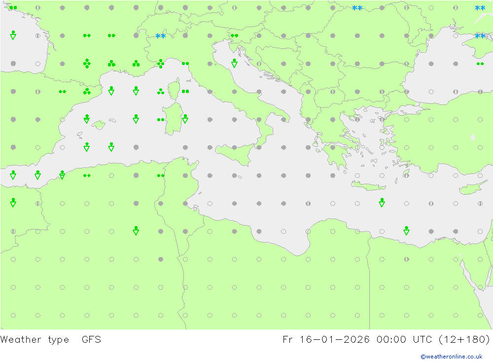The width and height of the screenshot is (493, 361).
Task: Open the weatheronline.co.uk copyright link
Action: (452, 357)
